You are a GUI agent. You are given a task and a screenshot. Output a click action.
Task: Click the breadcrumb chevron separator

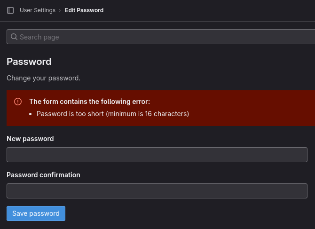[60, 10]
